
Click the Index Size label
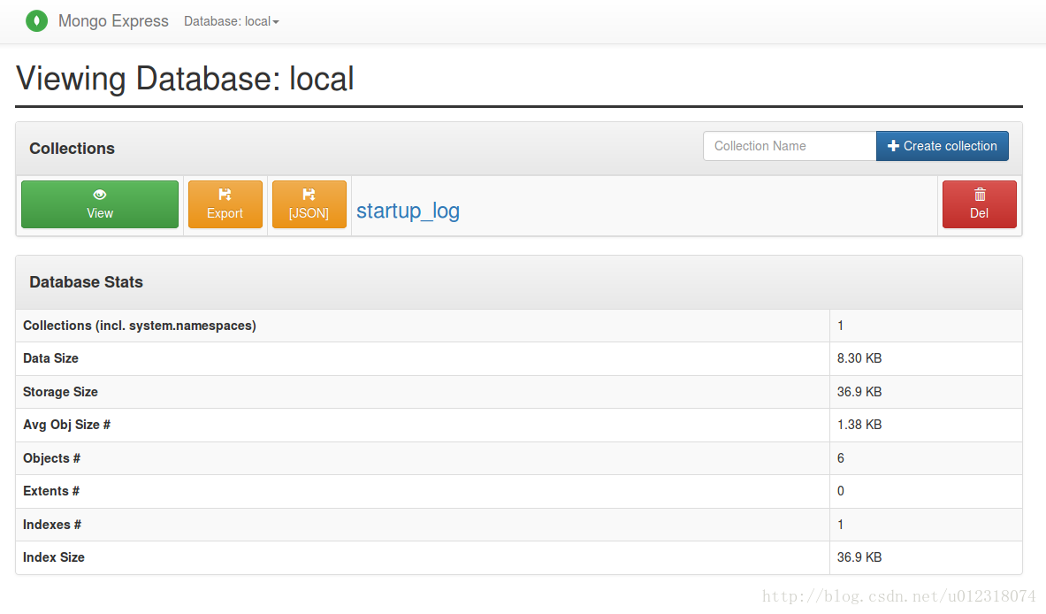[53, 557]
